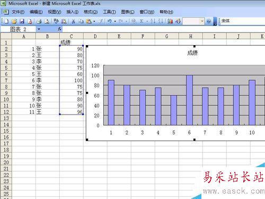Cut with the scissors icon

[x=73, y=21]
